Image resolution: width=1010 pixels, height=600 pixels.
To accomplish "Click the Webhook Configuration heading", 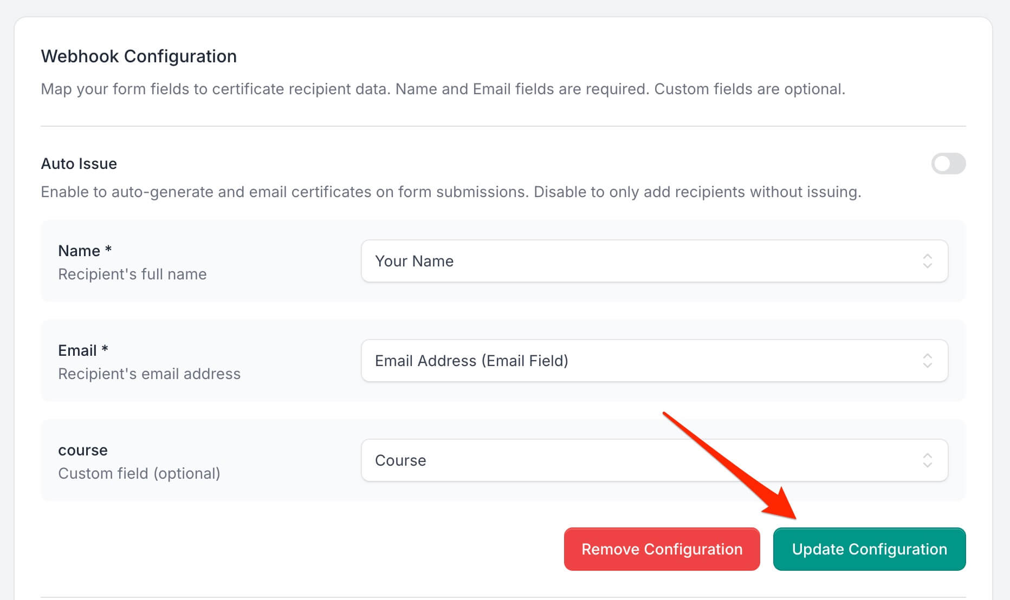I will pos(139,56).
